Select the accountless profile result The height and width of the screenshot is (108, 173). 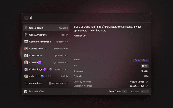pyautogui.click(x=46, y=83)
